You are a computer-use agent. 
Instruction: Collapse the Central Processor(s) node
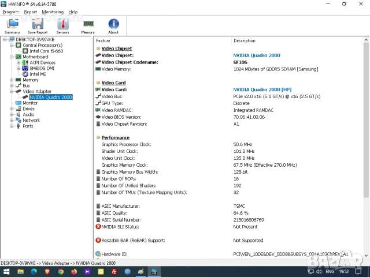(12, 45)
